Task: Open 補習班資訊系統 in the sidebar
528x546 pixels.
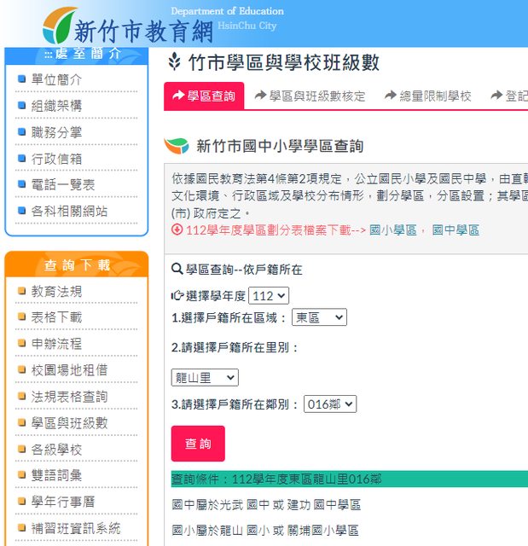Action: [x=76, y=529]
